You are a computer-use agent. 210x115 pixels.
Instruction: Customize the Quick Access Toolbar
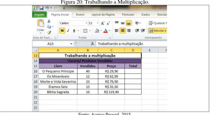(x=64, y=8)
